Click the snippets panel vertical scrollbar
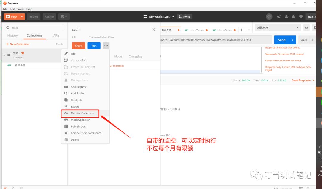Screen dimensions: 322x189 click(x=262, y=60)
